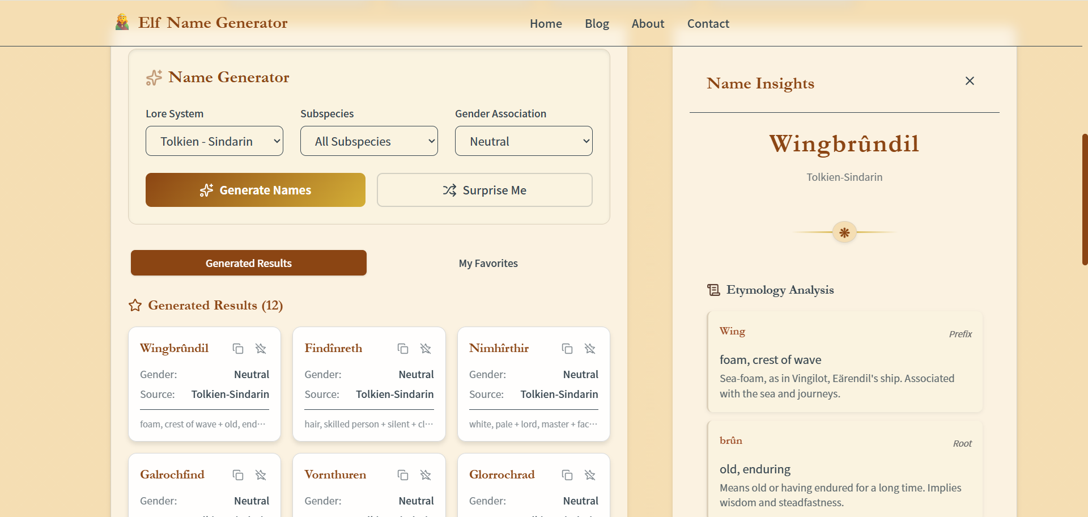Open the Home navigation link
Viewport: 1088px width, 517px height.
click(x=546, y=24)
